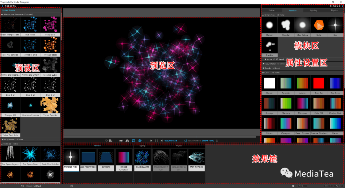Viewport: 345px width, 188px height.
Task: Select the Glow Sphere particle type
Action: click(x=302, y=25)
